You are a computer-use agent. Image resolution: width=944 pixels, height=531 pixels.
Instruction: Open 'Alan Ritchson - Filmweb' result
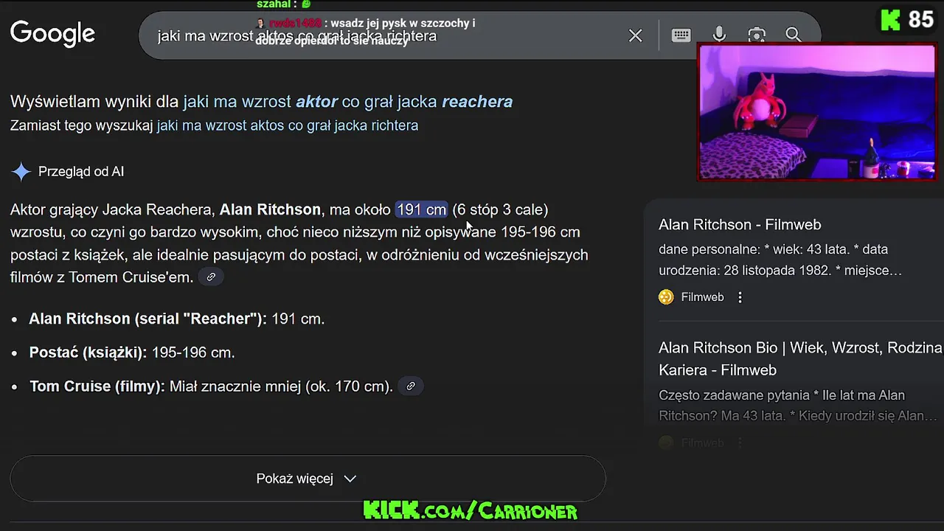740,224
